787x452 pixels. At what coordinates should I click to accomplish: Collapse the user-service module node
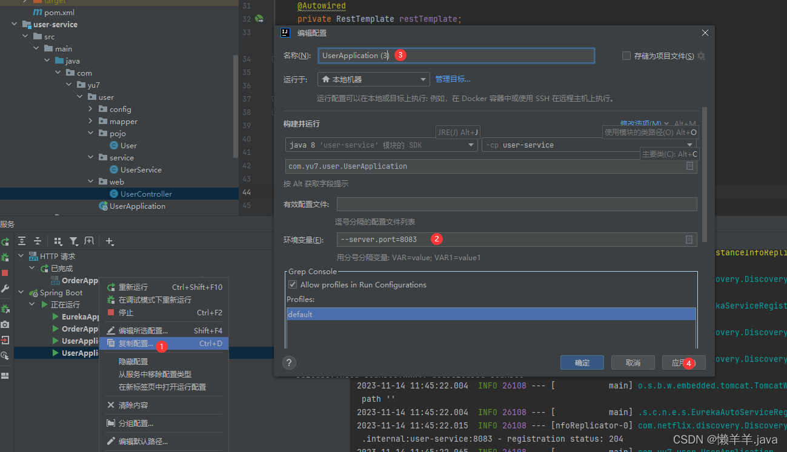[x=14, y=24]
